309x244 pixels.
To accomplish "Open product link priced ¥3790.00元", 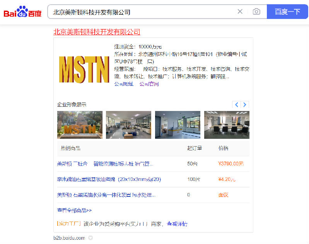I will click(x=105, y=164).
